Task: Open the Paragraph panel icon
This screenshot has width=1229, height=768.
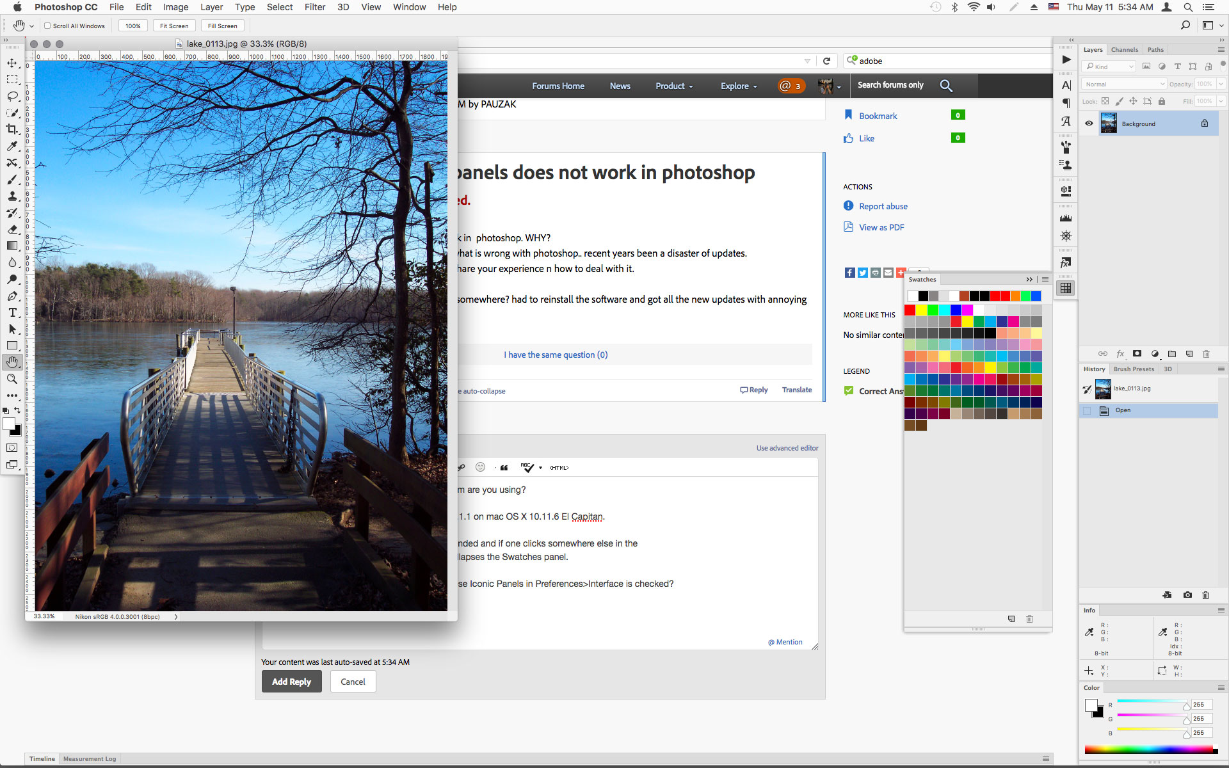Action: 1066,103
